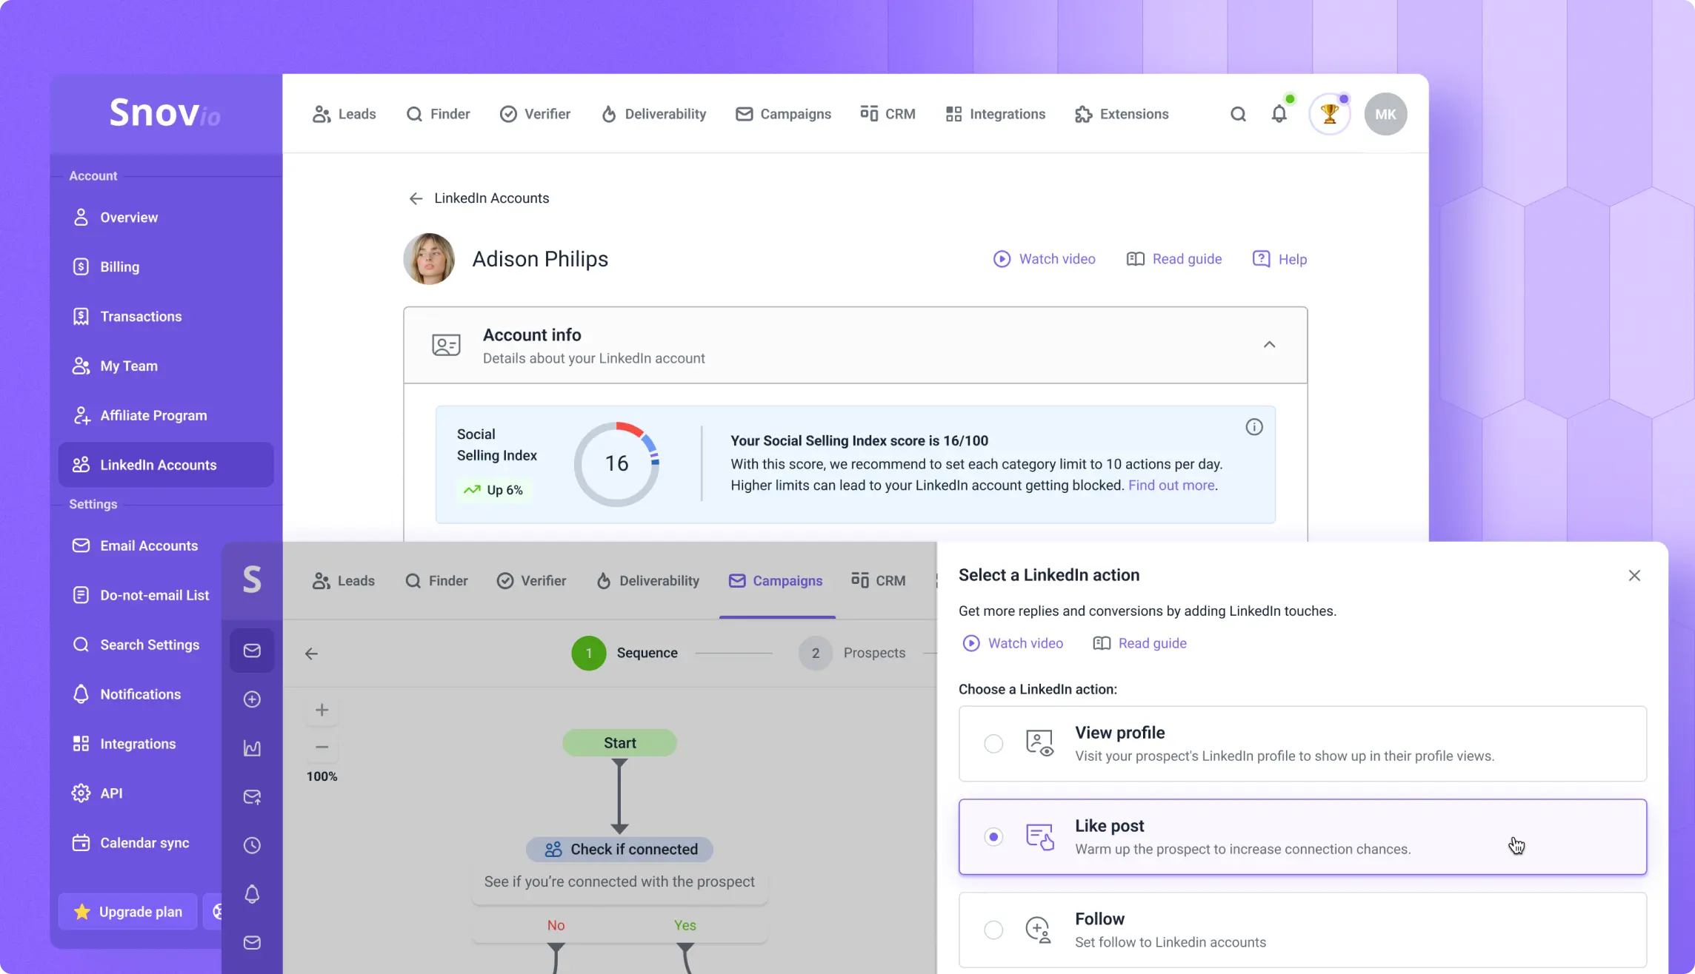Open Leads in the top navigation
This screenshot has height=974, width=1695.
click(x=344, y=114)
